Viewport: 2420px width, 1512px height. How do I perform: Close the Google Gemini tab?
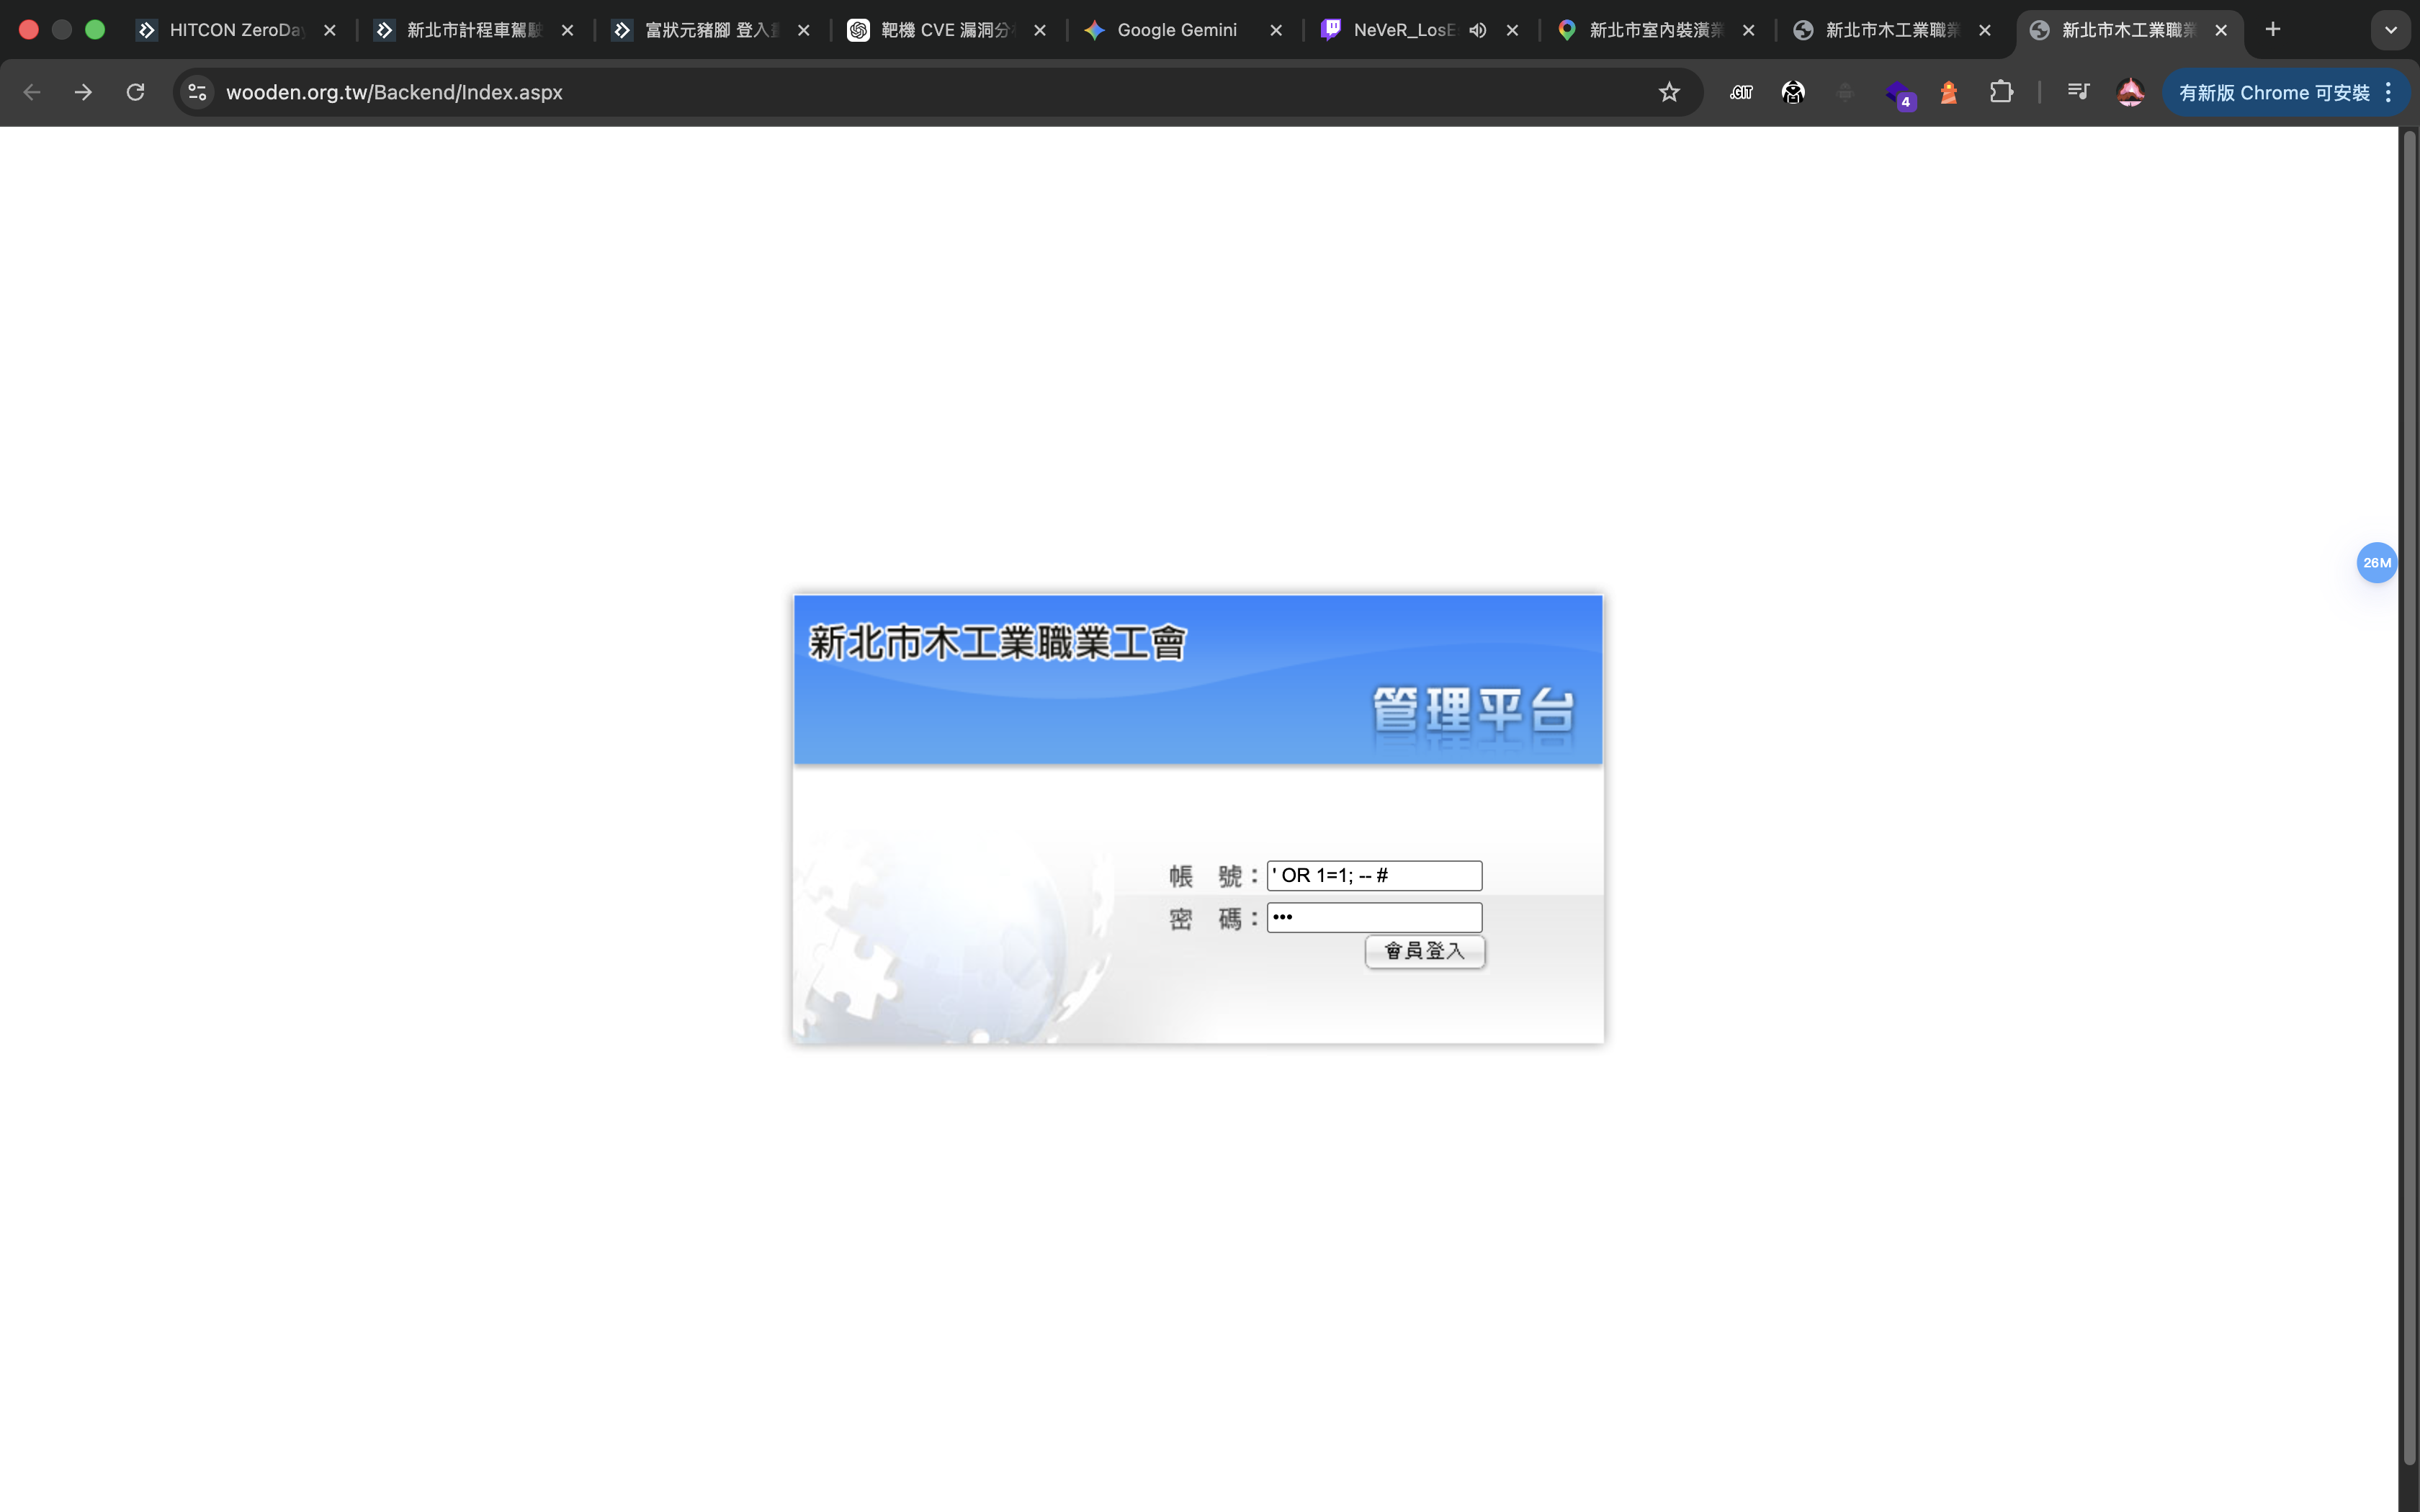tap(1276, 30)
